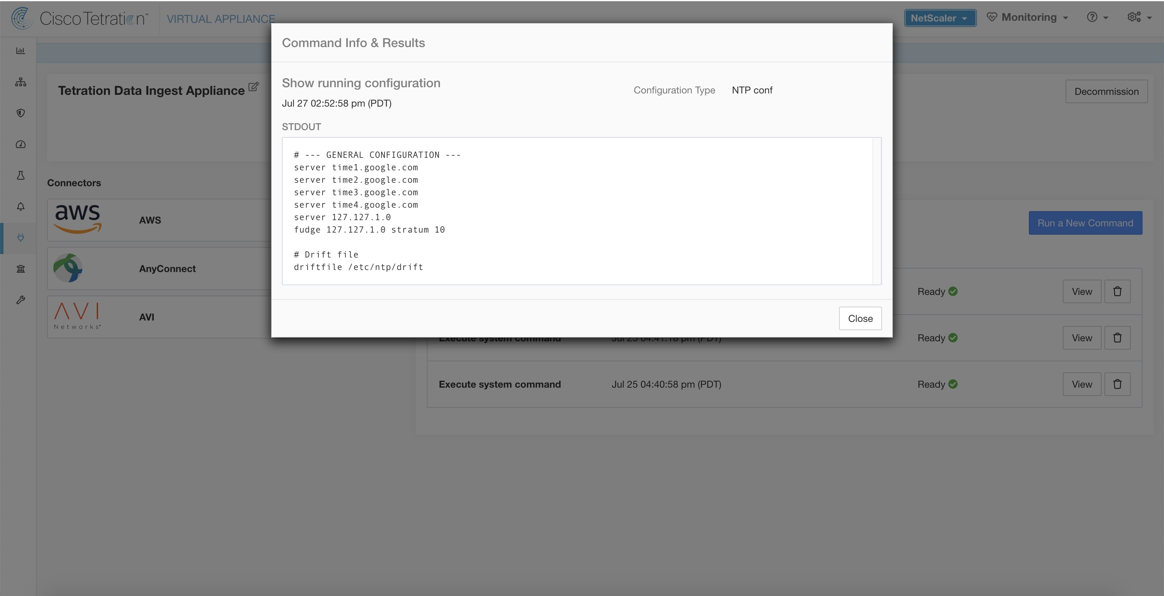Click the 'server time4.google.com' line
1164x596 pixels.
point(356,205)
